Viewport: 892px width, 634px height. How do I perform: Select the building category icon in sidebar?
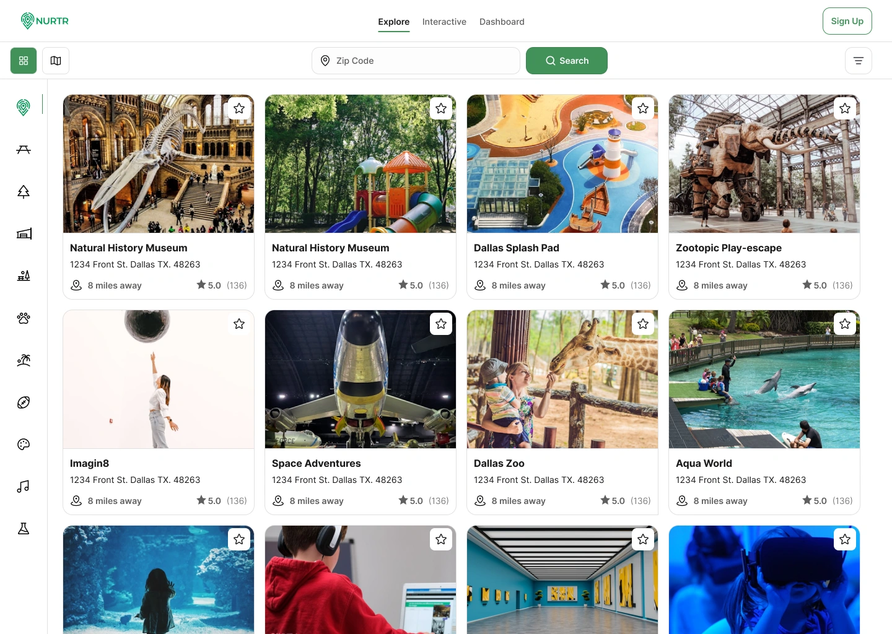click(x=24, y=234)
